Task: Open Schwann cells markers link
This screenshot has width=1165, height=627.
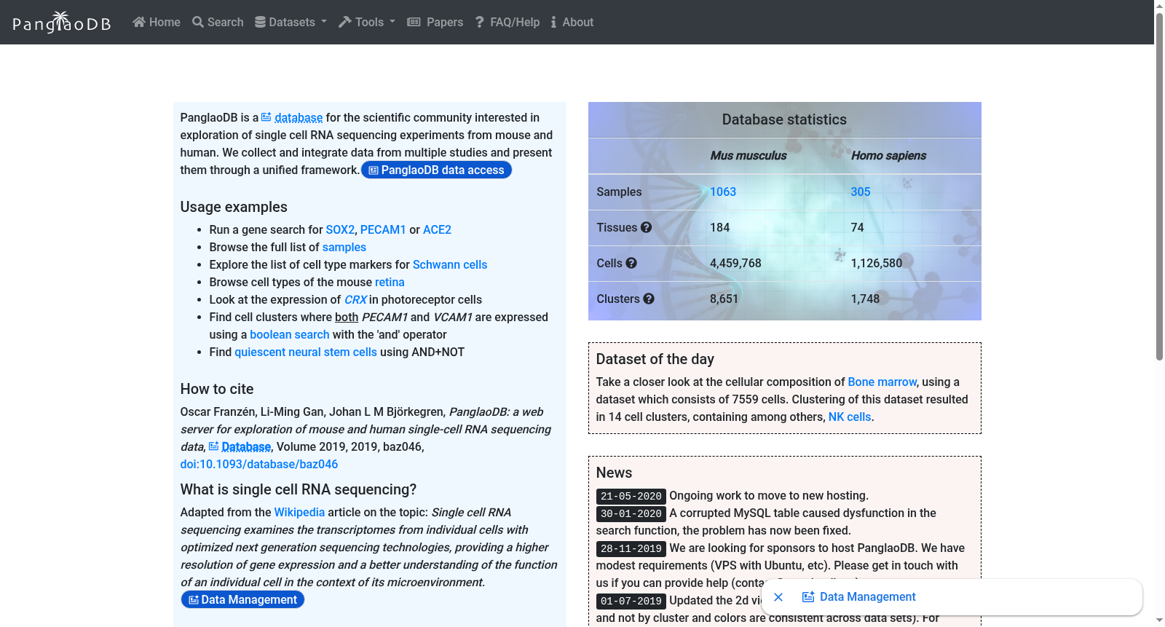Action: point(450,264)
